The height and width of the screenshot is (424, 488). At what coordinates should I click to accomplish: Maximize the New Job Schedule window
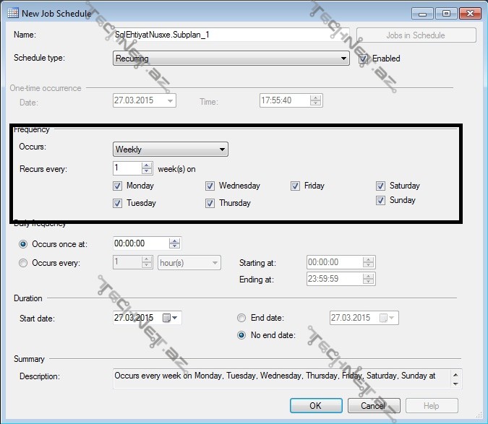446,14
